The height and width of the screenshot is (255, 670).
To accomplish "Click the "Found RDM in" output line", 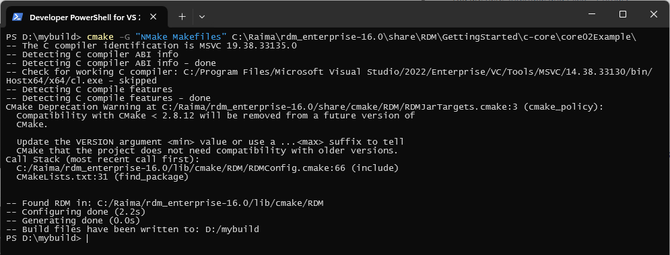I will click(165, 203).
